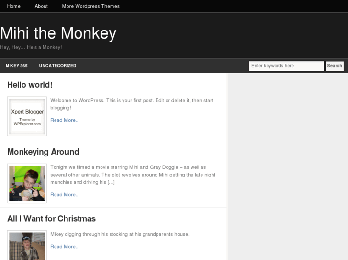Select the Mikey 365 category tab
Screen dimensions: 348x260
point(17,66)
